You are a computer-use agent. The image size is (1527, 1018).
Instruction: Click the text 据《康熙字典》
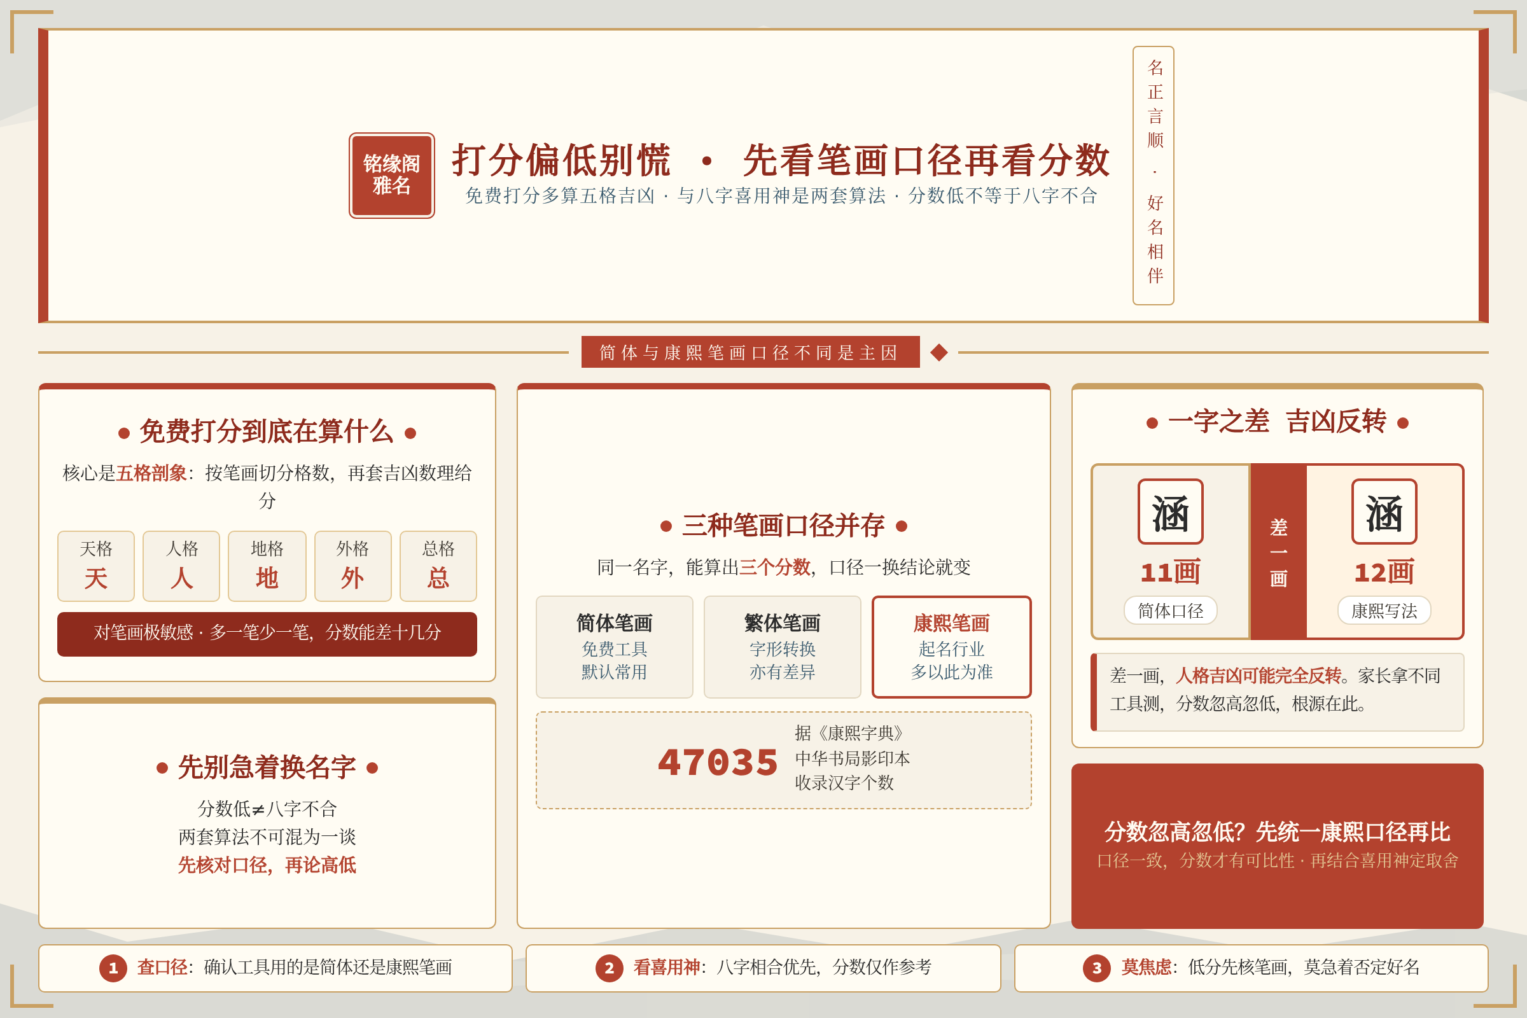pyautogui.click(x=853, y=733)
